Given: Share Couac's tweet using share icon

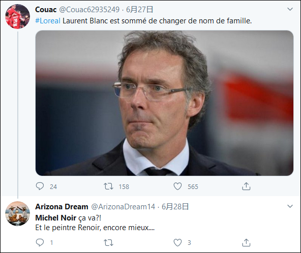Looking at the screenshot, I should pos(246,186).
